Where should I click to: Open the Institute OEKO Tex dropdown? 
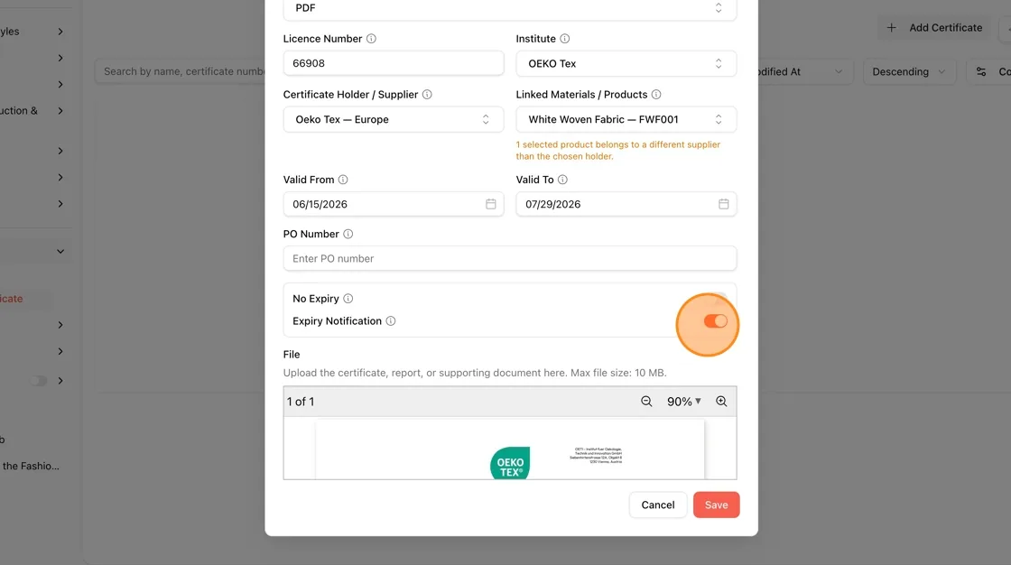[626, 64]
